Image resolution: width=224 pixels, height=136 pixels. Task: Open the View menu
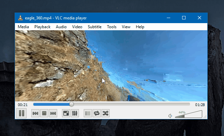pos(126,27)
